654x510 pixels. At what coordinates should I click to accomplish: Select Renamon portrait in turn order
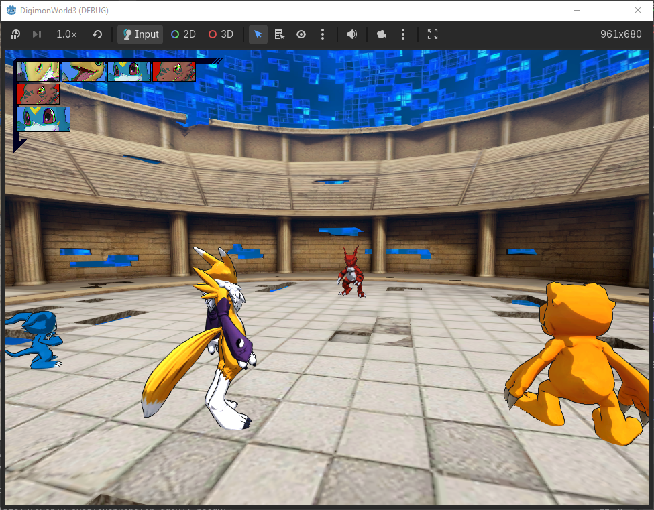coord(38,71)
